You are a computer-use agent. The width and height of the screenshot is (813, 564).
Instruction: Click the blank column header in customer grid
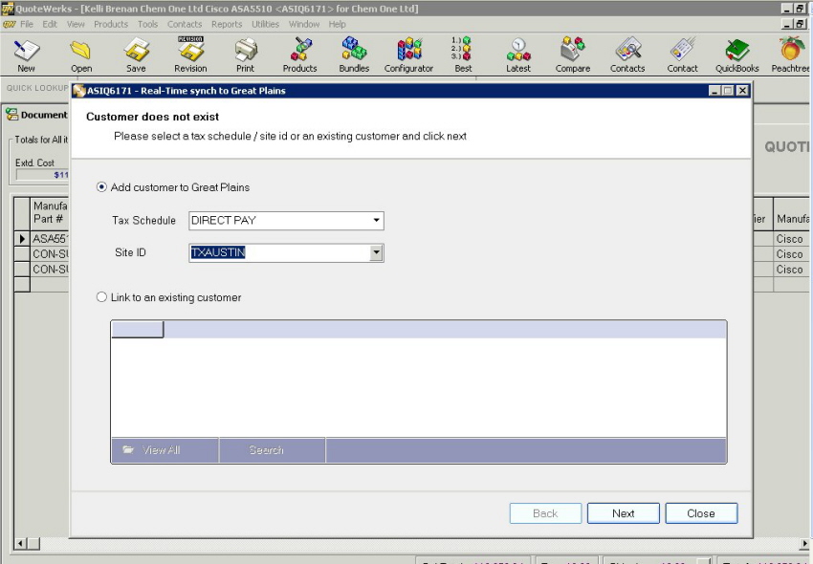[138, 330]
